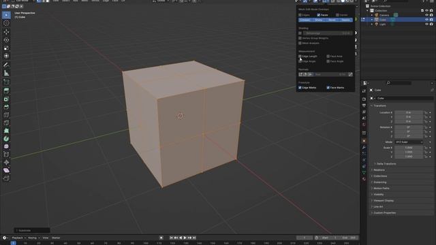Enable the Edge Angle measurement checkbox
The image size is (436, 245).
coord(300,61)
